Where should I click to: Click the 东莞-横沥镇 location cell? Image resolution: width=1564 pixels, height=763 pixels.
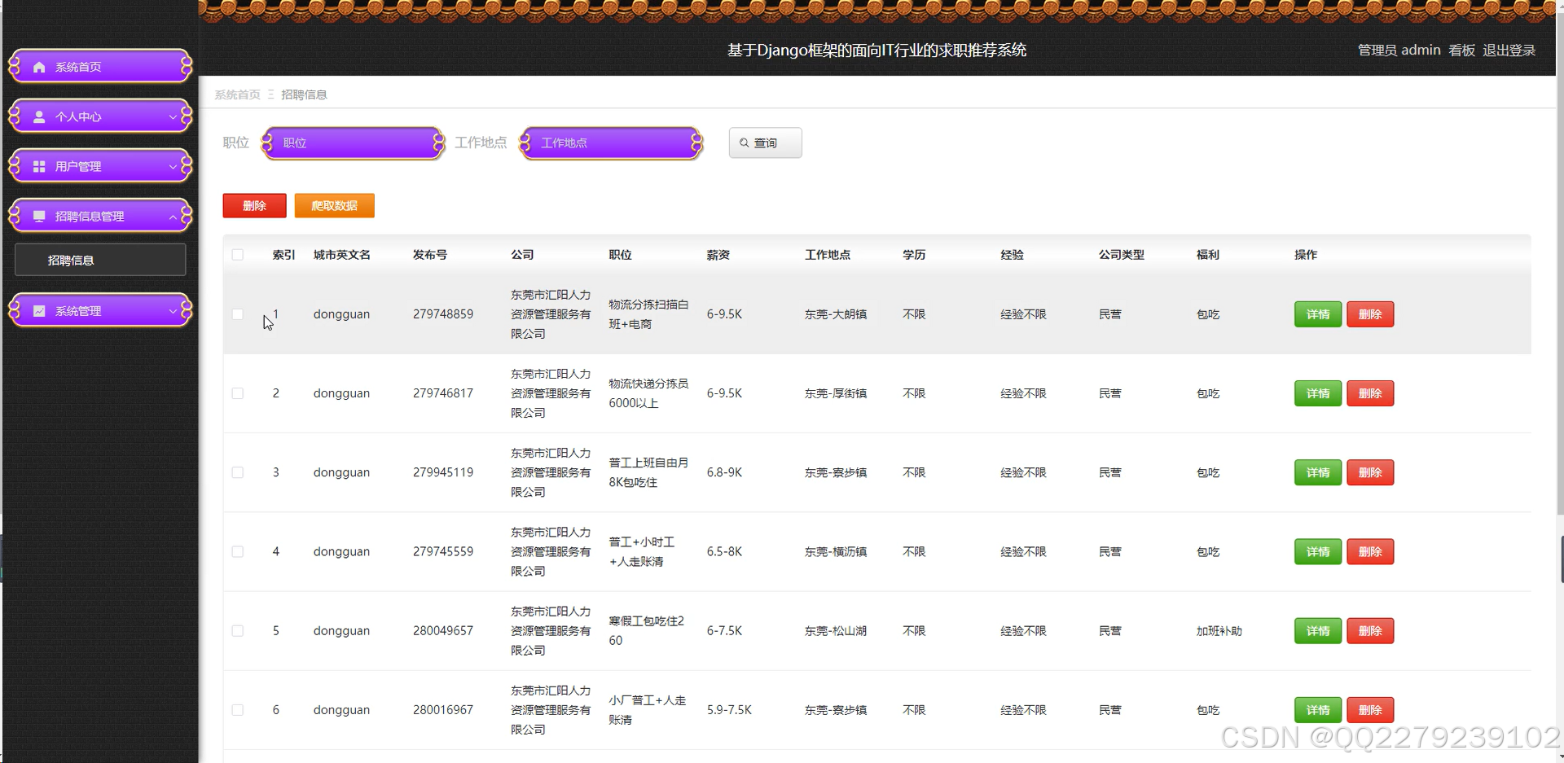click(x=836, y=551)
